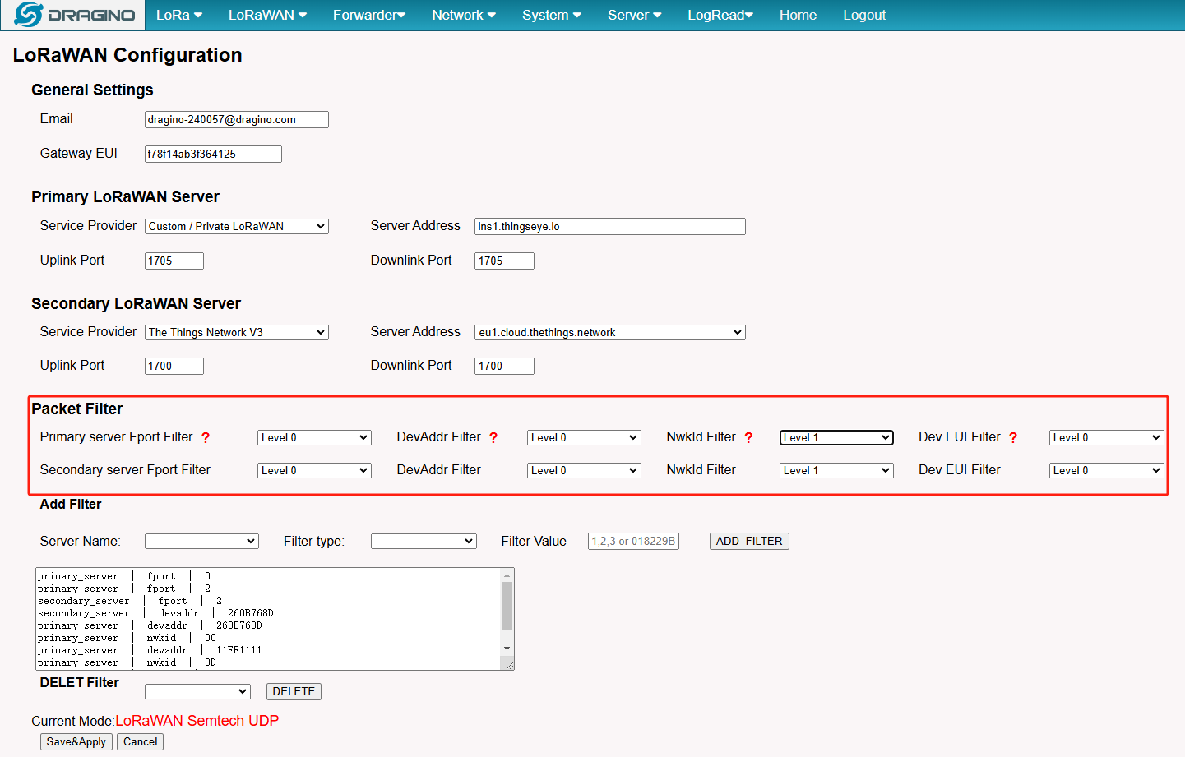Click the Logout link
Viewport: 1185px width, 757px height.
[x=864, y=15]
